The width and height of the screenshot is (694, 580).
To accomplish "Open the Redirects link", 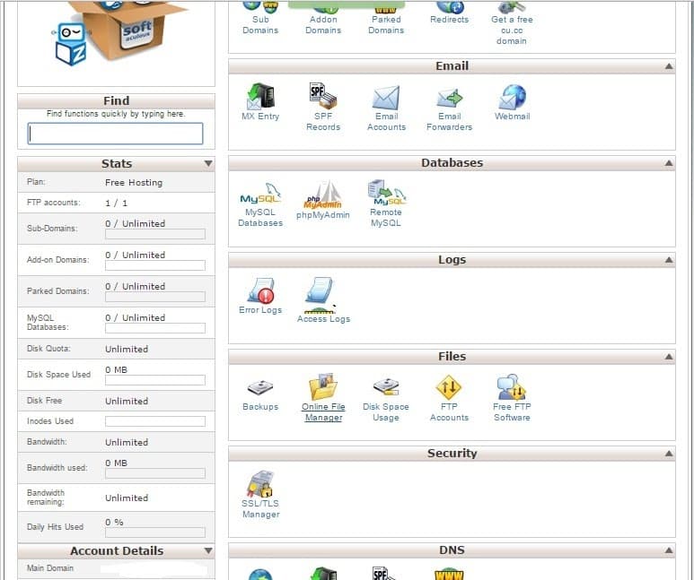I will [449, 20].
